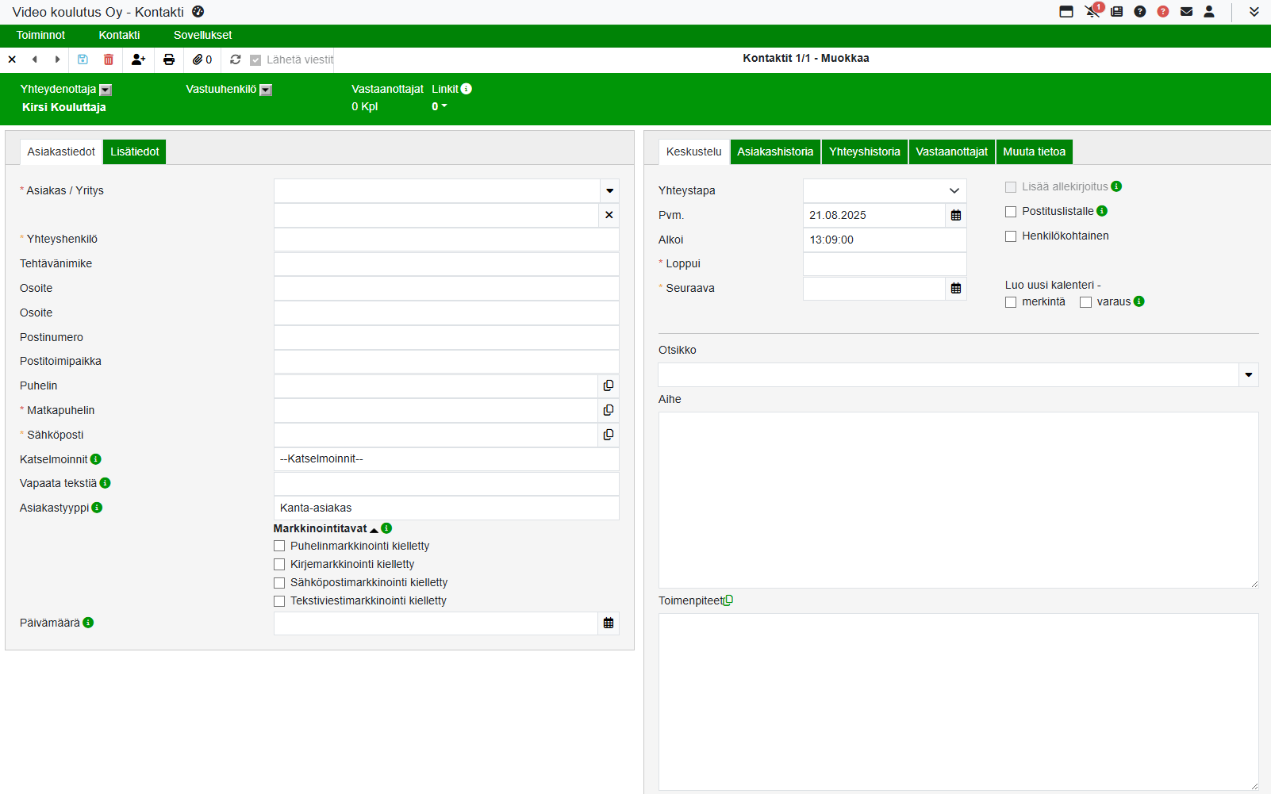Enable Puhelinmarkkinointi kielletty checkbox

click(279, 546)
